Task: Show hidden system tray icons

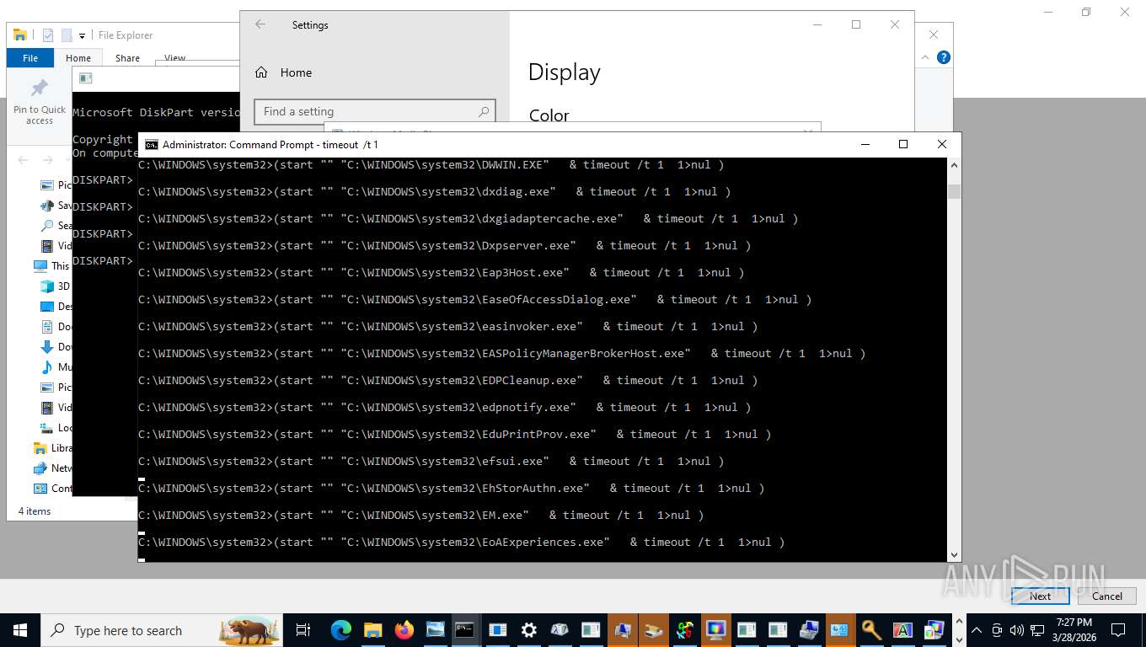Action: coord(977,630)
